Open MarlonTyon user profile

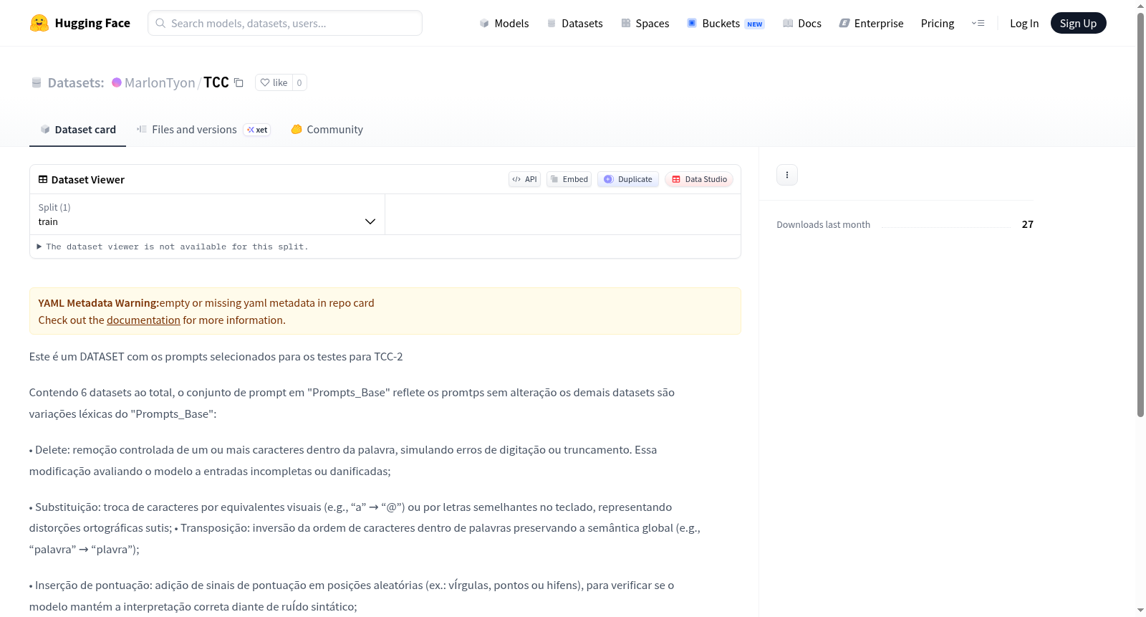point(160,82)
